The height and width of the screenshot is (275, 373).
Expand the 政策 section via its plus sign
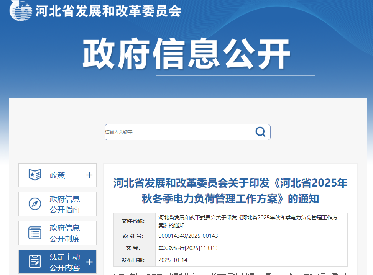tap(89, 175)
